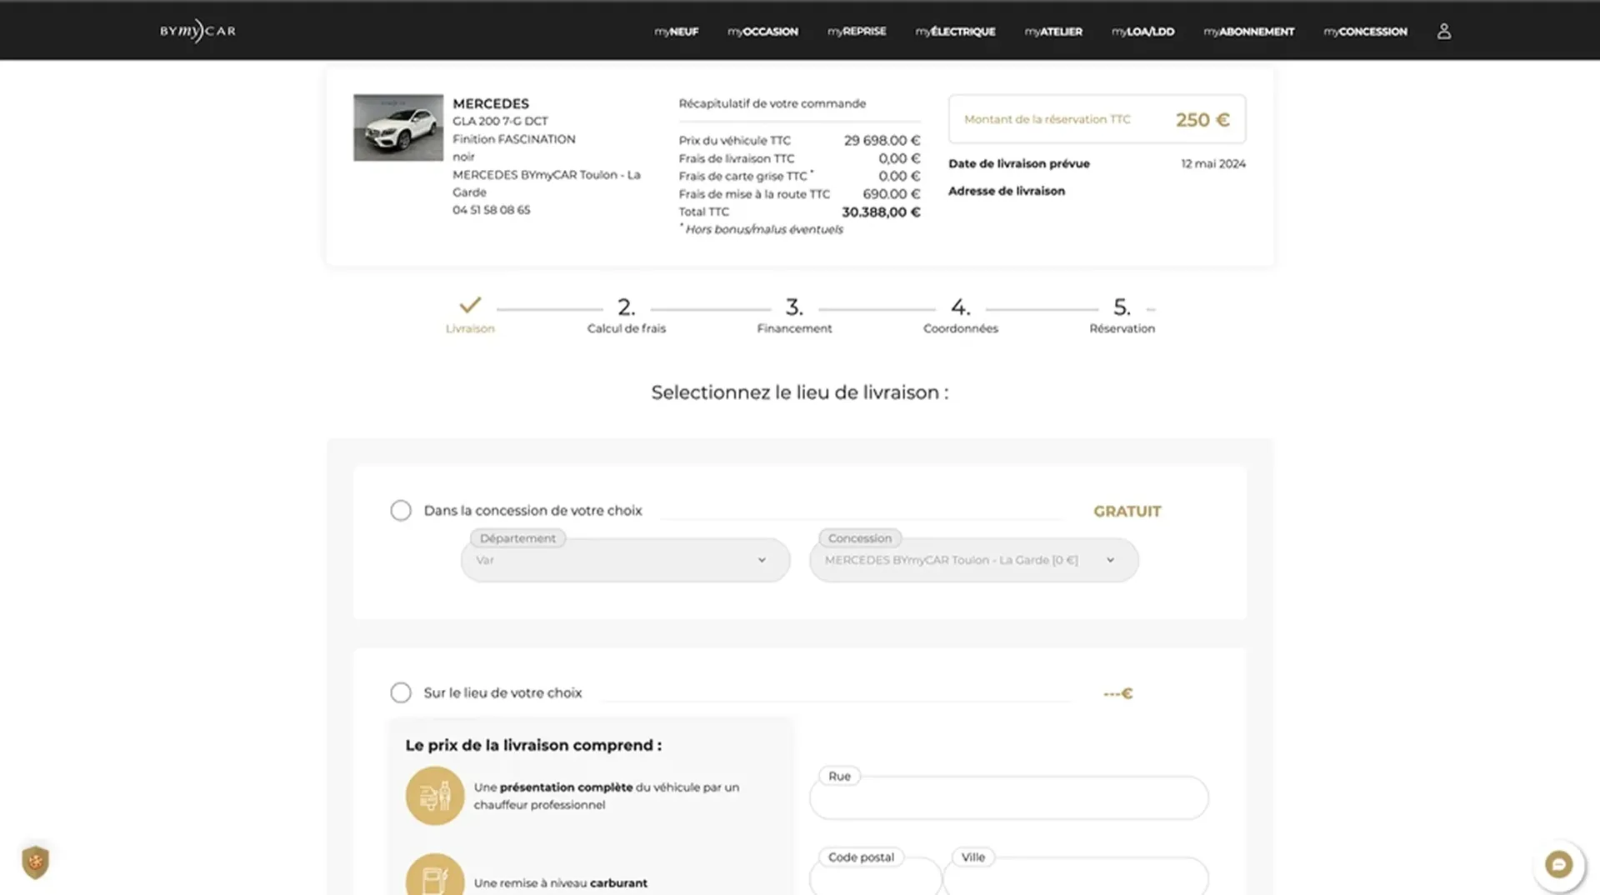Select delivery at a place of your choice
The image size is (1600, 895).
click(x=401, y=692)
